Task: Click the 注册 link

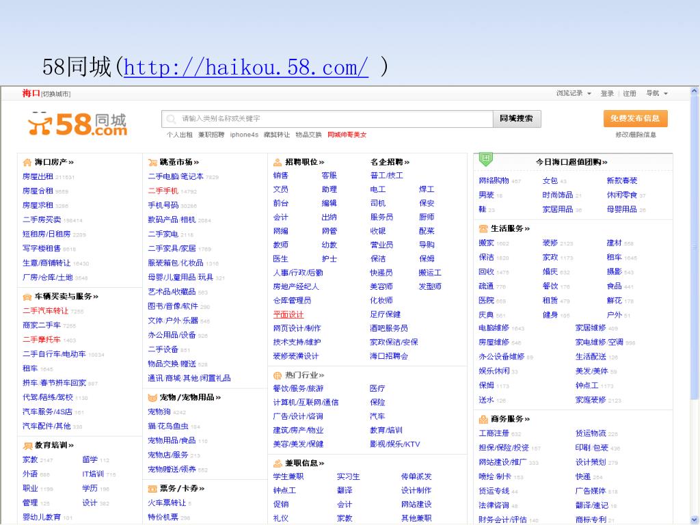Action: 630,93
